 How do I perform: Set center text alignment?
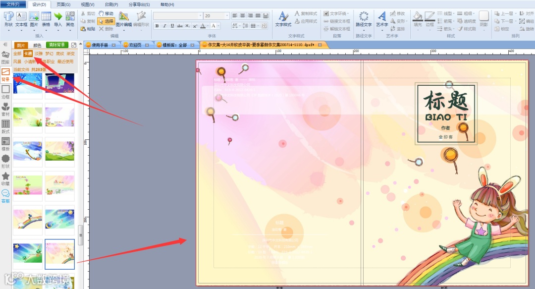click(243, 16)
